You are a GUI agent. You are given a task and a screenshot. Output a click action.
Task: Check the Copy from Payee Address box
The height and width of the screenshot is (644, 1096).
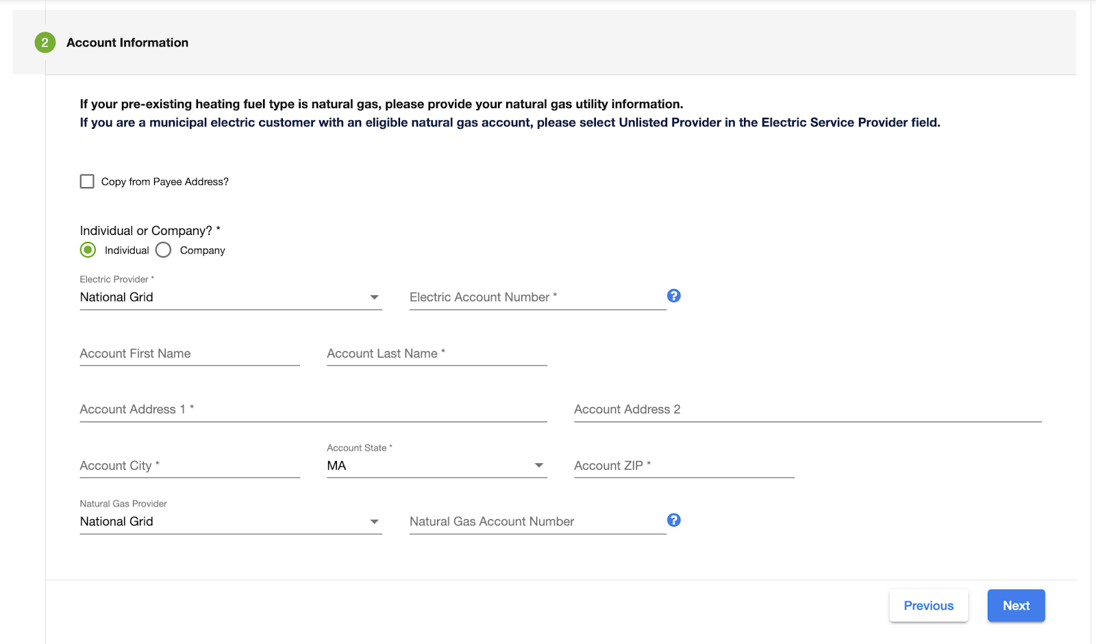coord(87,182)
